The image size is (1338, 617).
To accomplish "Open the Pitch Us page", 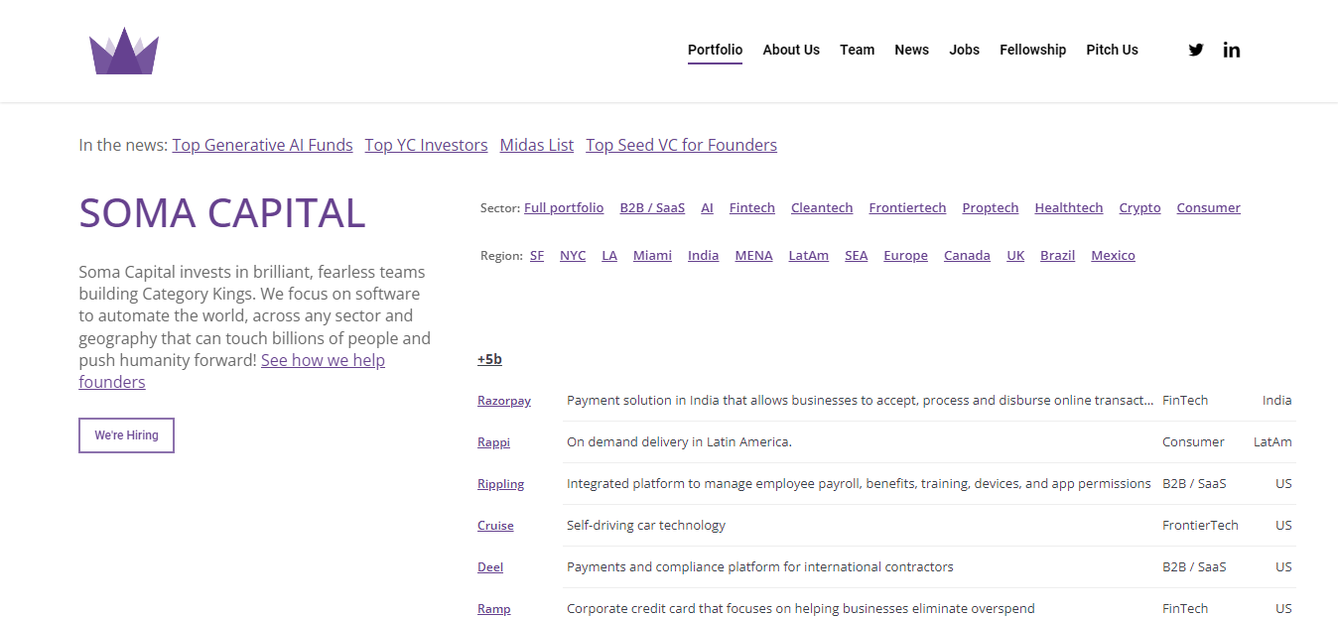I will [x=1113, y=50].
